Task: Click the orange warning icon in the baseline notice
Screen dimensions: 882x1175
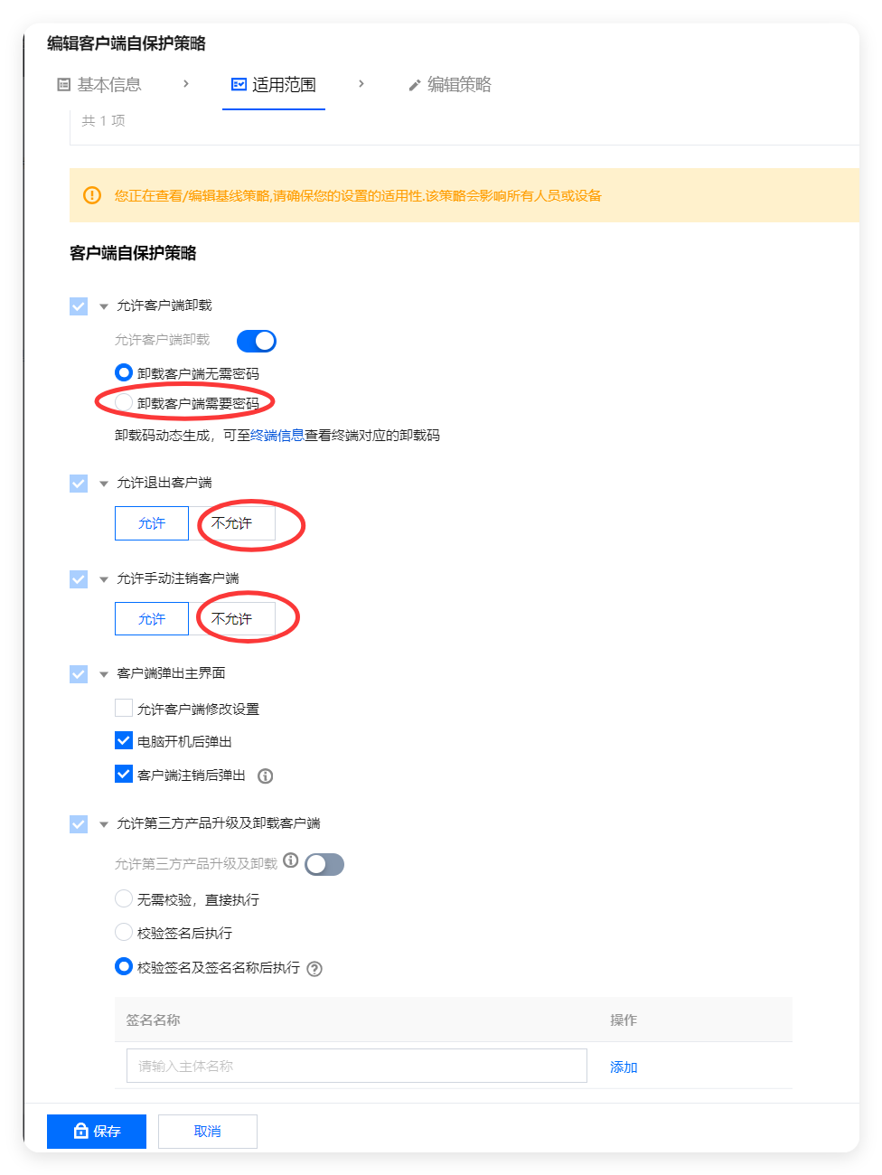Action: [x=92, y=195]
